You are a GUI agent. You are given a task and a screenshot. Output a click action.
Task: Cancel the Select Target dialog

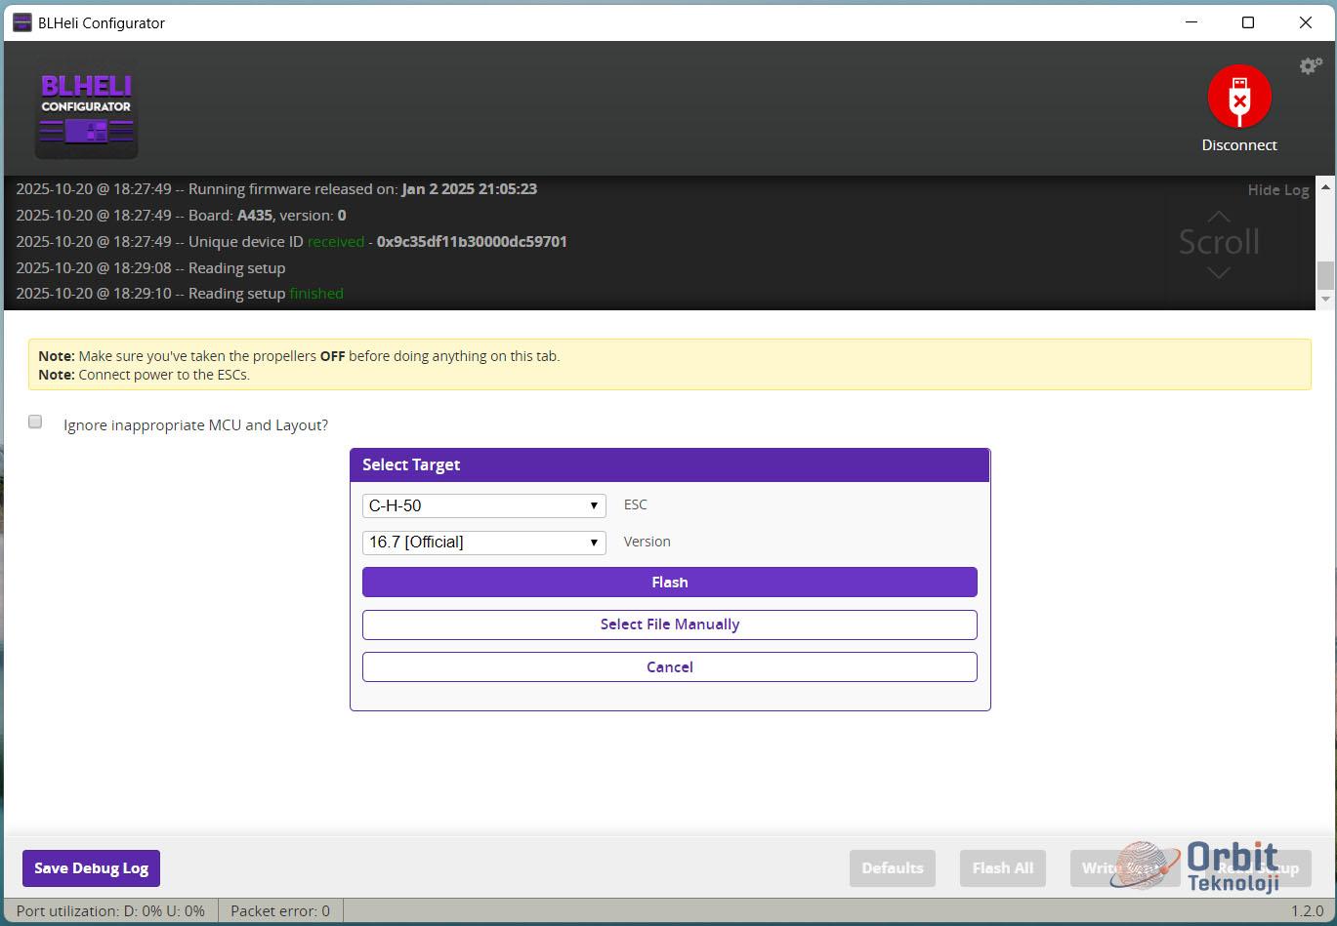click(x=669, y=667)
